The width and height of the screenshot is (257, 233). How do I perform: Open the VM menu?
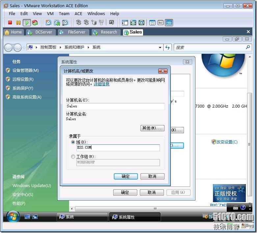point(50,13)
